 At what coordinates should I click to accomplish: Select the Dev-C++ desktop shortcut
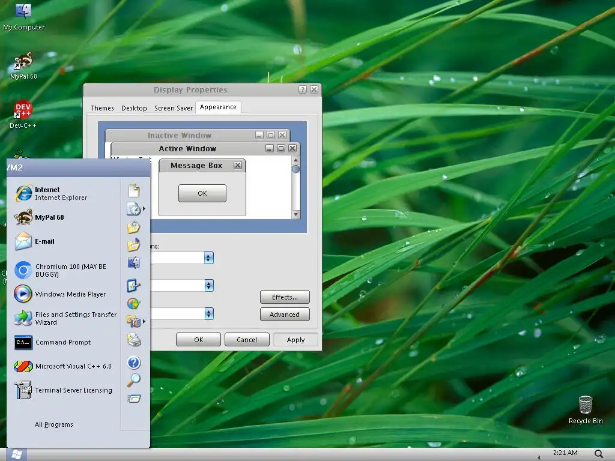23,115
